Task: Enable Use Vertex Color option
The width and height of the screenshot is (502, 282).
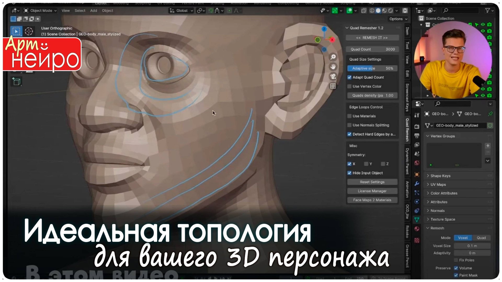Action: click(350, 86)
